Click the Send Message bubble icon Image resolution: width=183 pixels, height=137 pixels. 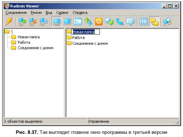click(130, 21)
